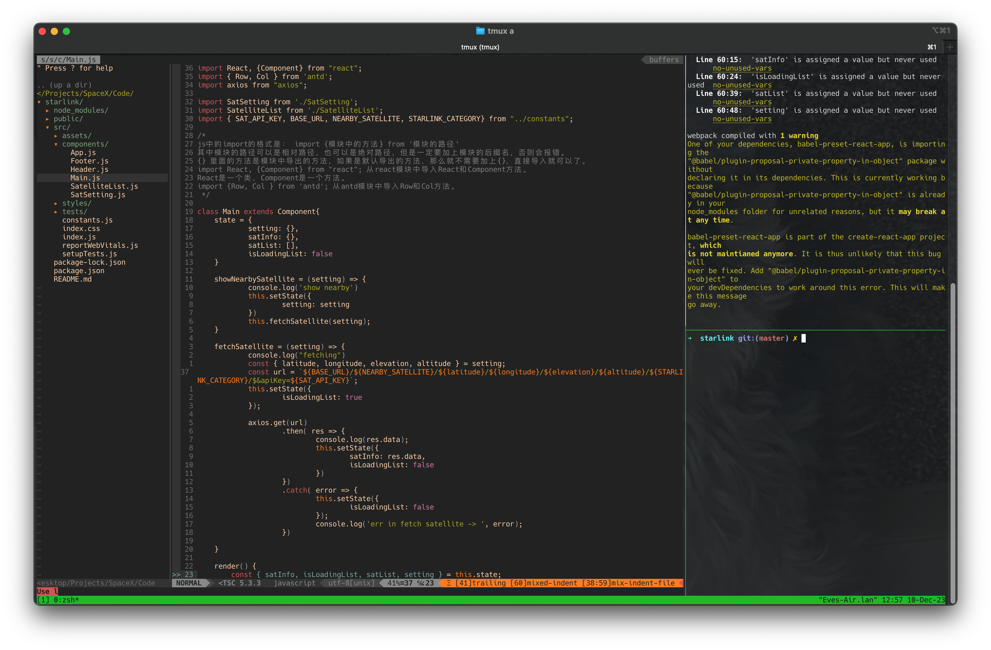Click the javascript filetype segment in the statusline
The width and height of the screenshot is (991, 650).
point(295,583)
